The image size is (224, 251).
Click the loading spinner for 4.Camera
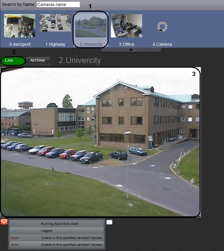click(162, 27)
